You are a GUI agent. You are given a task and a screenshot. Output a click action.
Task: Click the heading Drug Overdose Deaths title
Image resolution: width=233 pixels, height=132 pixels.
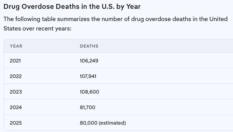point(72,7)
